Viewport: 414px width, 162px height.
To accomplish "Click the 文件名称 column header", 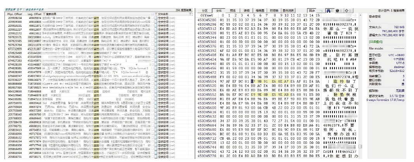I will tap(163, 14).
